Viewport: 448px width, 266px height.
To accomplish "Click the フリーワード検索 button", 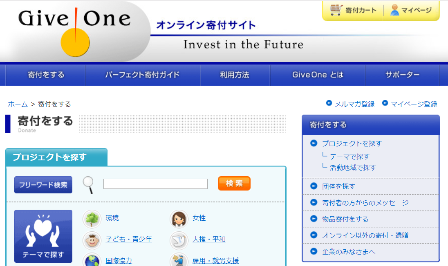I will (43, 185).
